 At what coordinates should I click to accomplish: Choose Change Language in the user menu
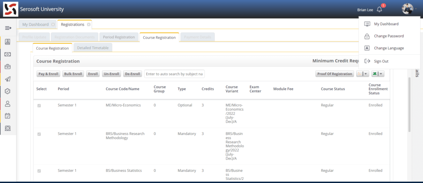(x=390, y=48)
